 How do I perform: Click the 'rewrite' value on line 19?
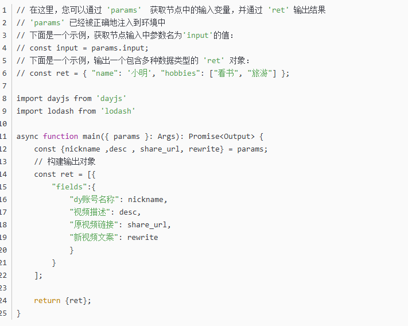click(143, 237)
